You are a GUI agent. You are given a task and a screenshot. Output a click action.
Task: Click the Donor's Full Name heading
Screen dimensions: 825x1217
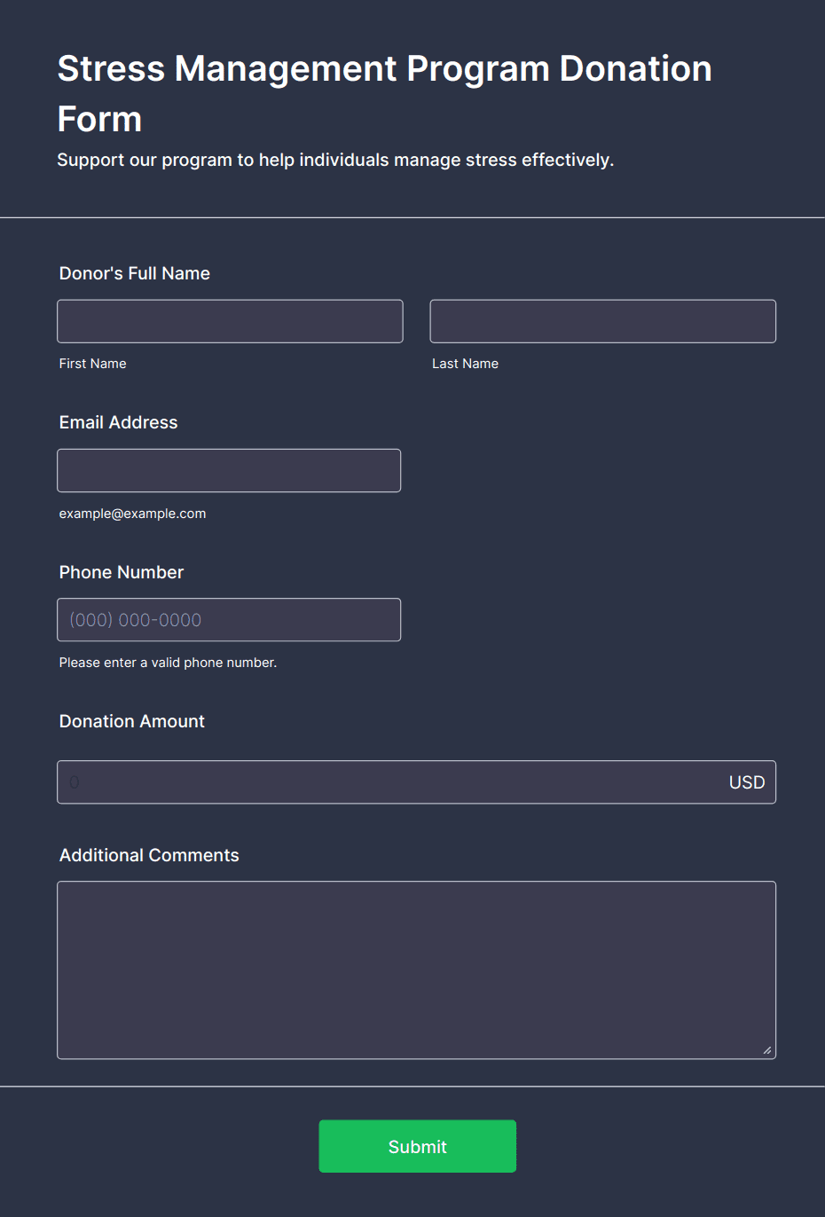tap(134, 273)
